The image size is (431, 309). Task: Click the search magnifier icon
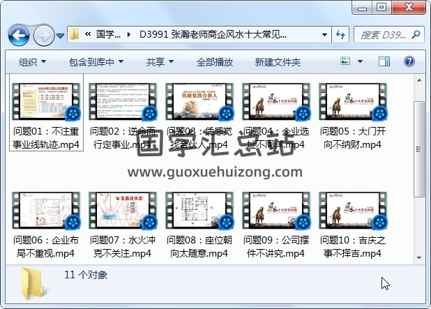click(x=414, y=34)
